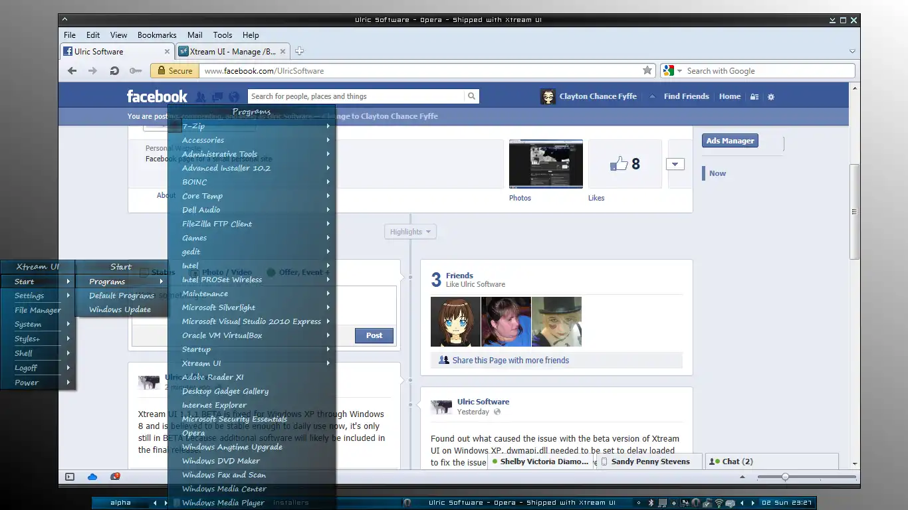Open the Tools menu
Screen dimensions: 908x510
pos(223,35)
